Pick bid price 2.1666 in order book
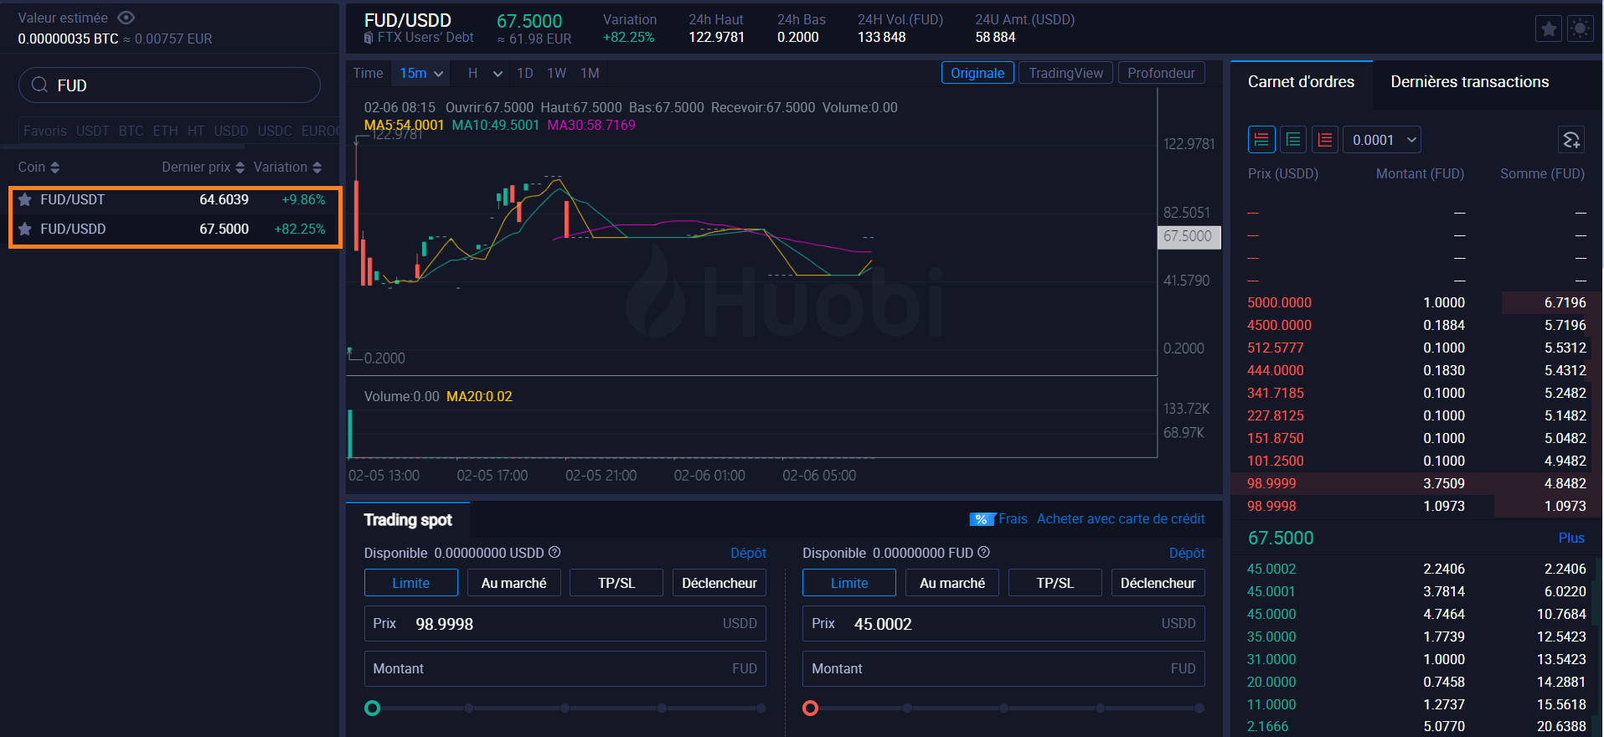Screen dimensions: 1604x737 (x=1267, y=726)
